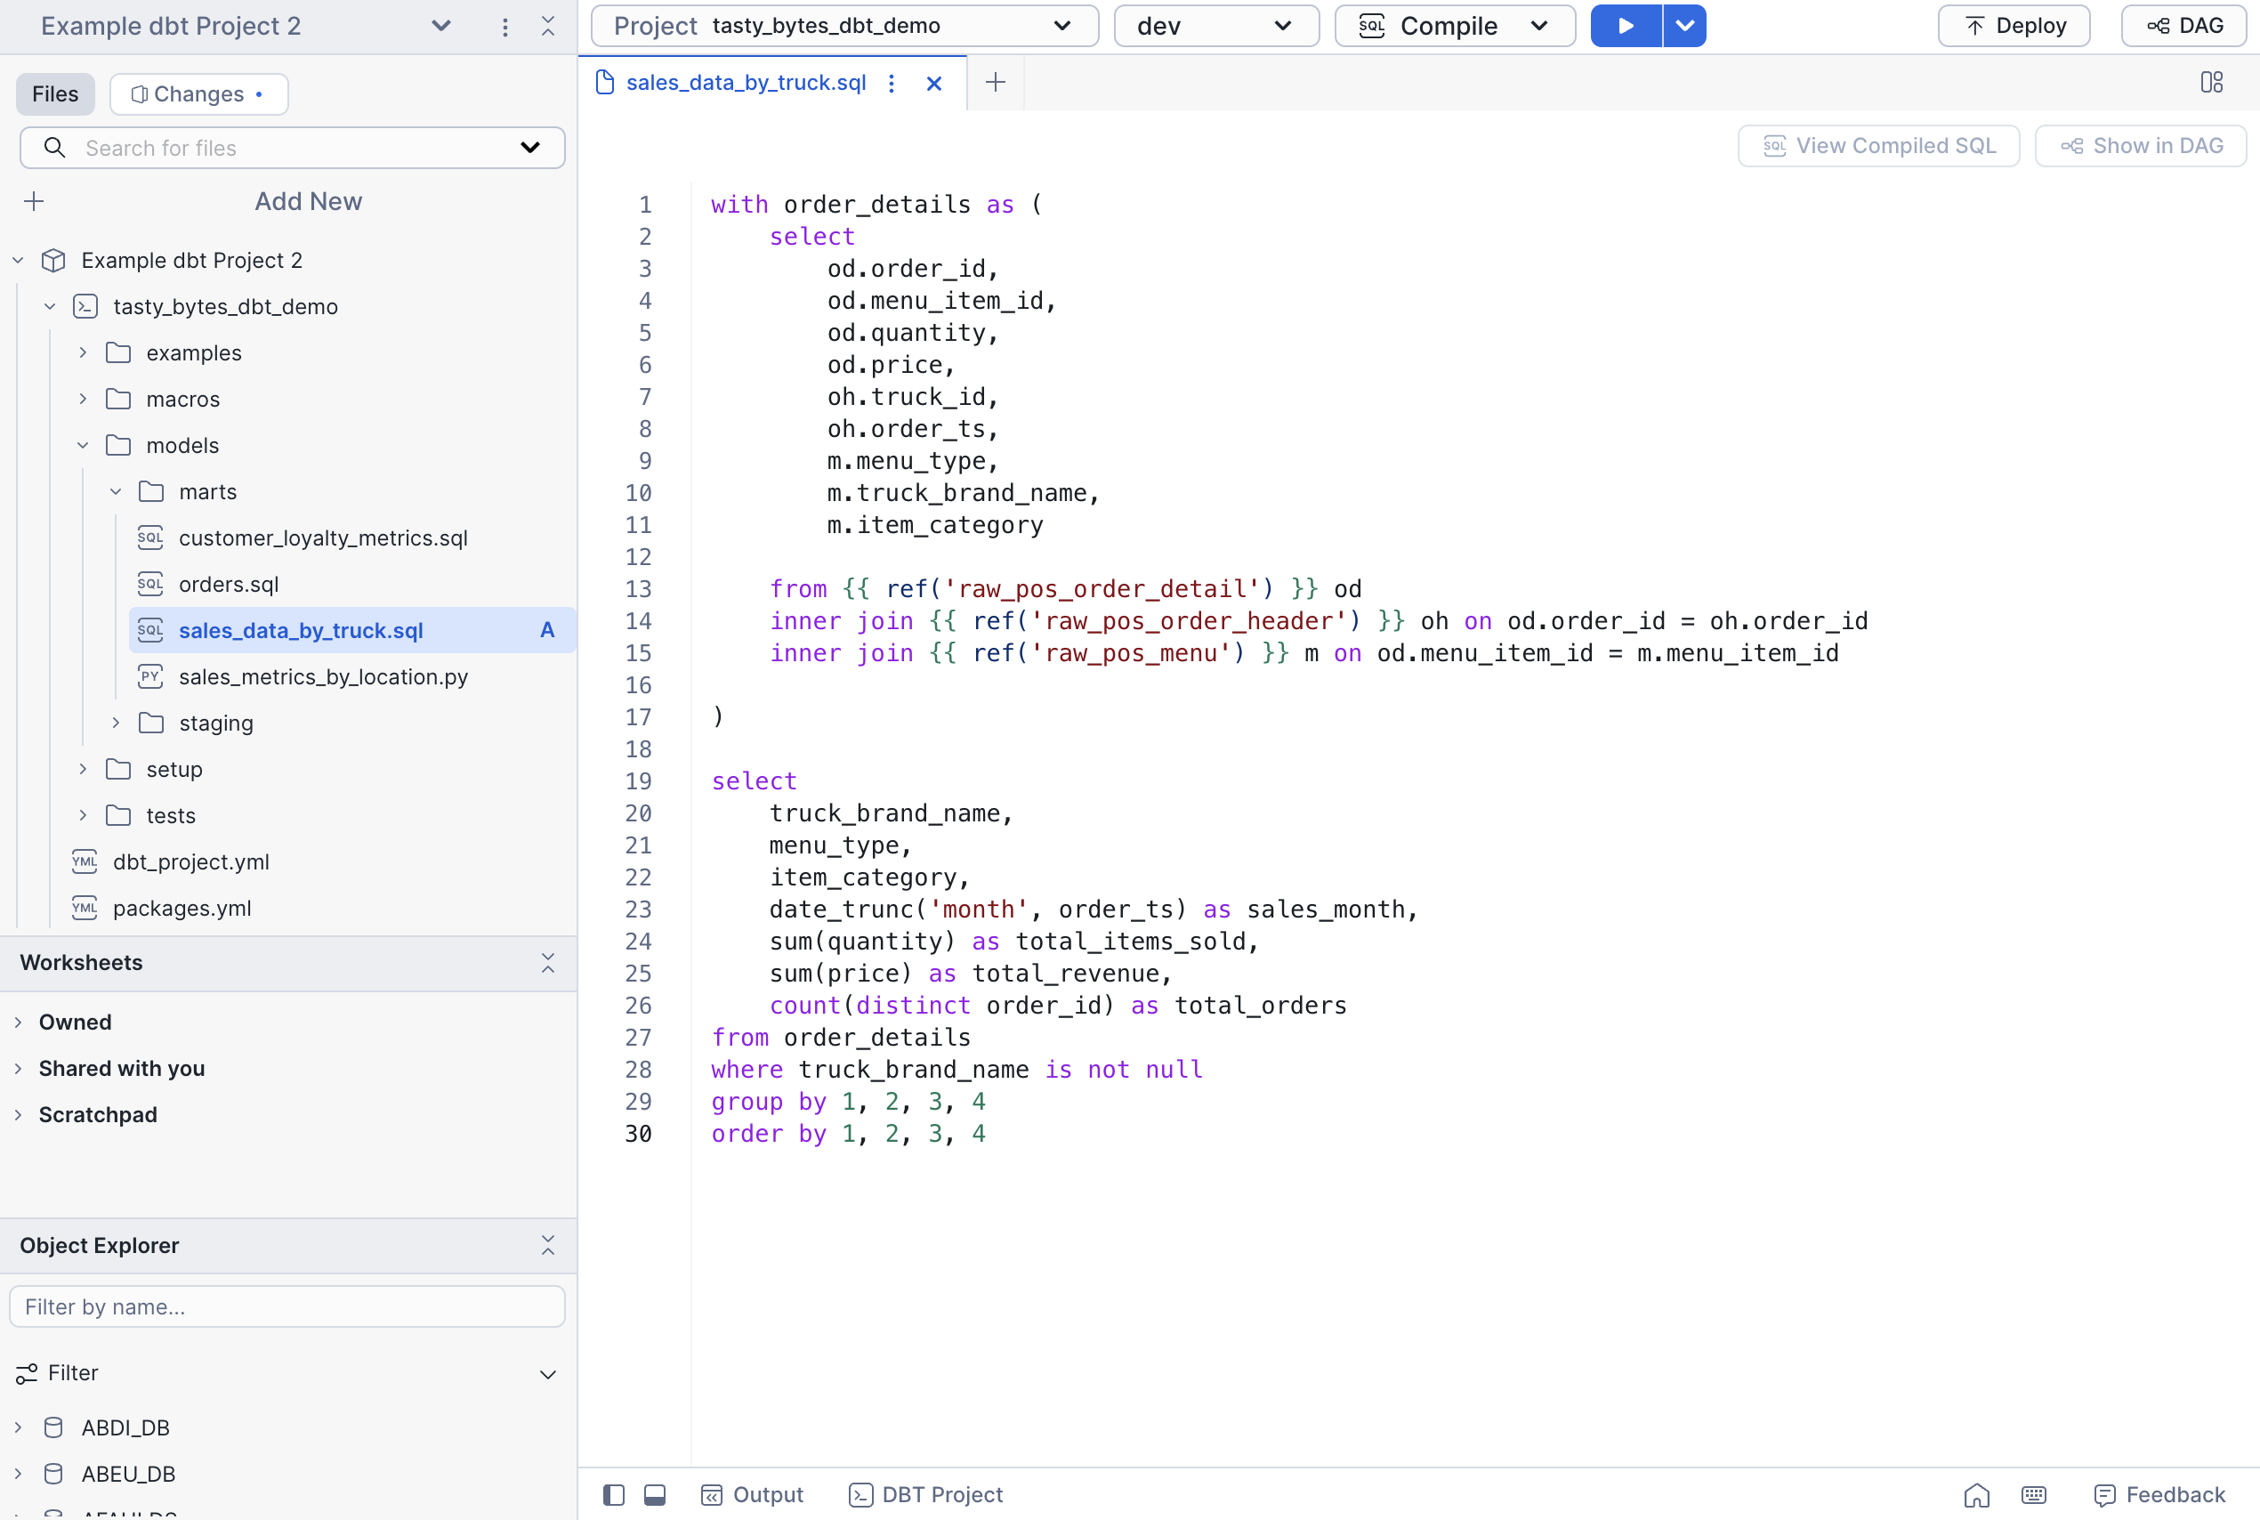Click the ABDI_DB database icon
The height and width of the screenshot is (1520, 2260).
click(x=54, y=1428)
